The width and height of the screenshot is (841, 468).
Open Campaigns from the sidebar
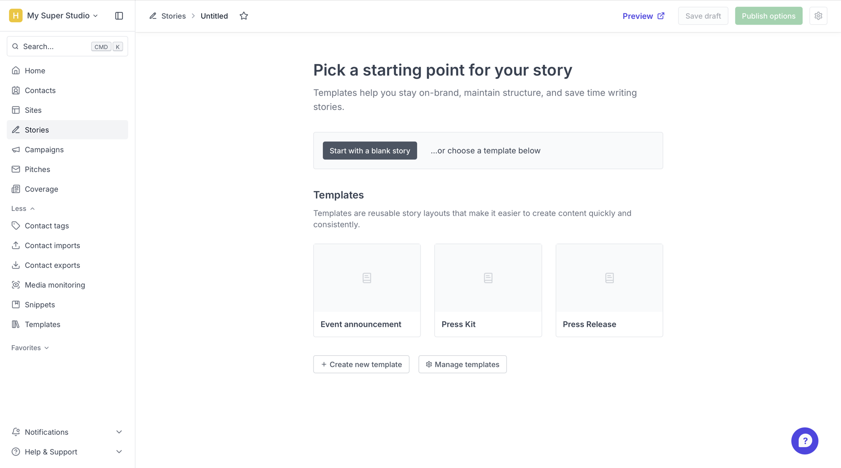point(44,149)
